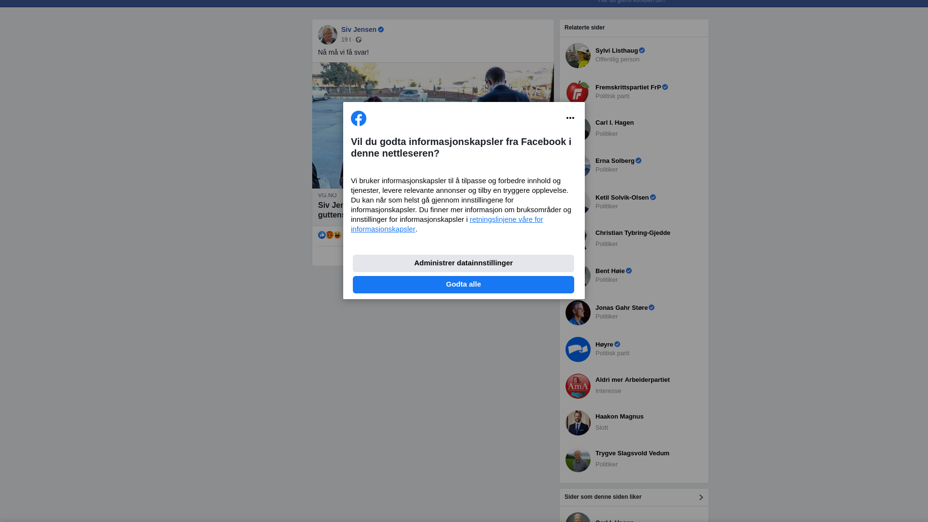Expand Sider som denne siden liker chevron

point(701,497)
